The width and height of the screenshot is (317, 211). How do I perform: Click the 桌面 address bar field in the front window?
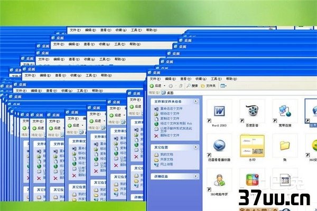pyautogui.click(x=239, y=93)
